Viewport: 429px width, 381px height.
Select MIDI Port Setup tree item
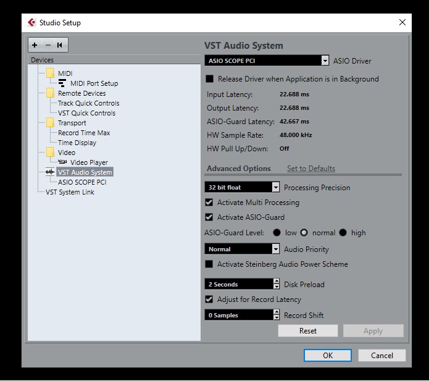94,83
